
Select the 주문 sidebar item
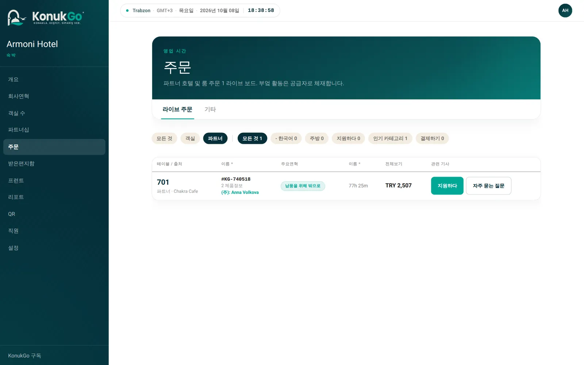click(x=54, y=147)
